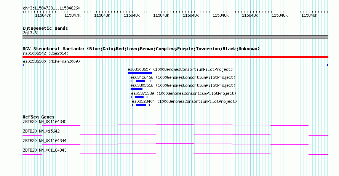The image size is (339, 176).
Task: Click the blue glyph under esv3371389
Action: coord(139,97)
